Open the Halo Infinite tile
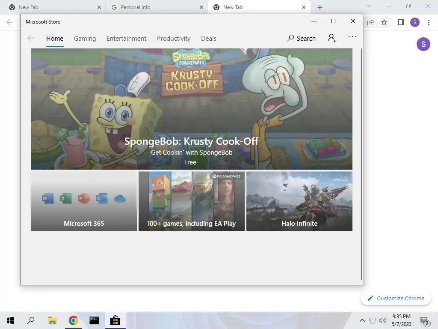Viewport: 438px width, 329px height. [x=299, y=201]
